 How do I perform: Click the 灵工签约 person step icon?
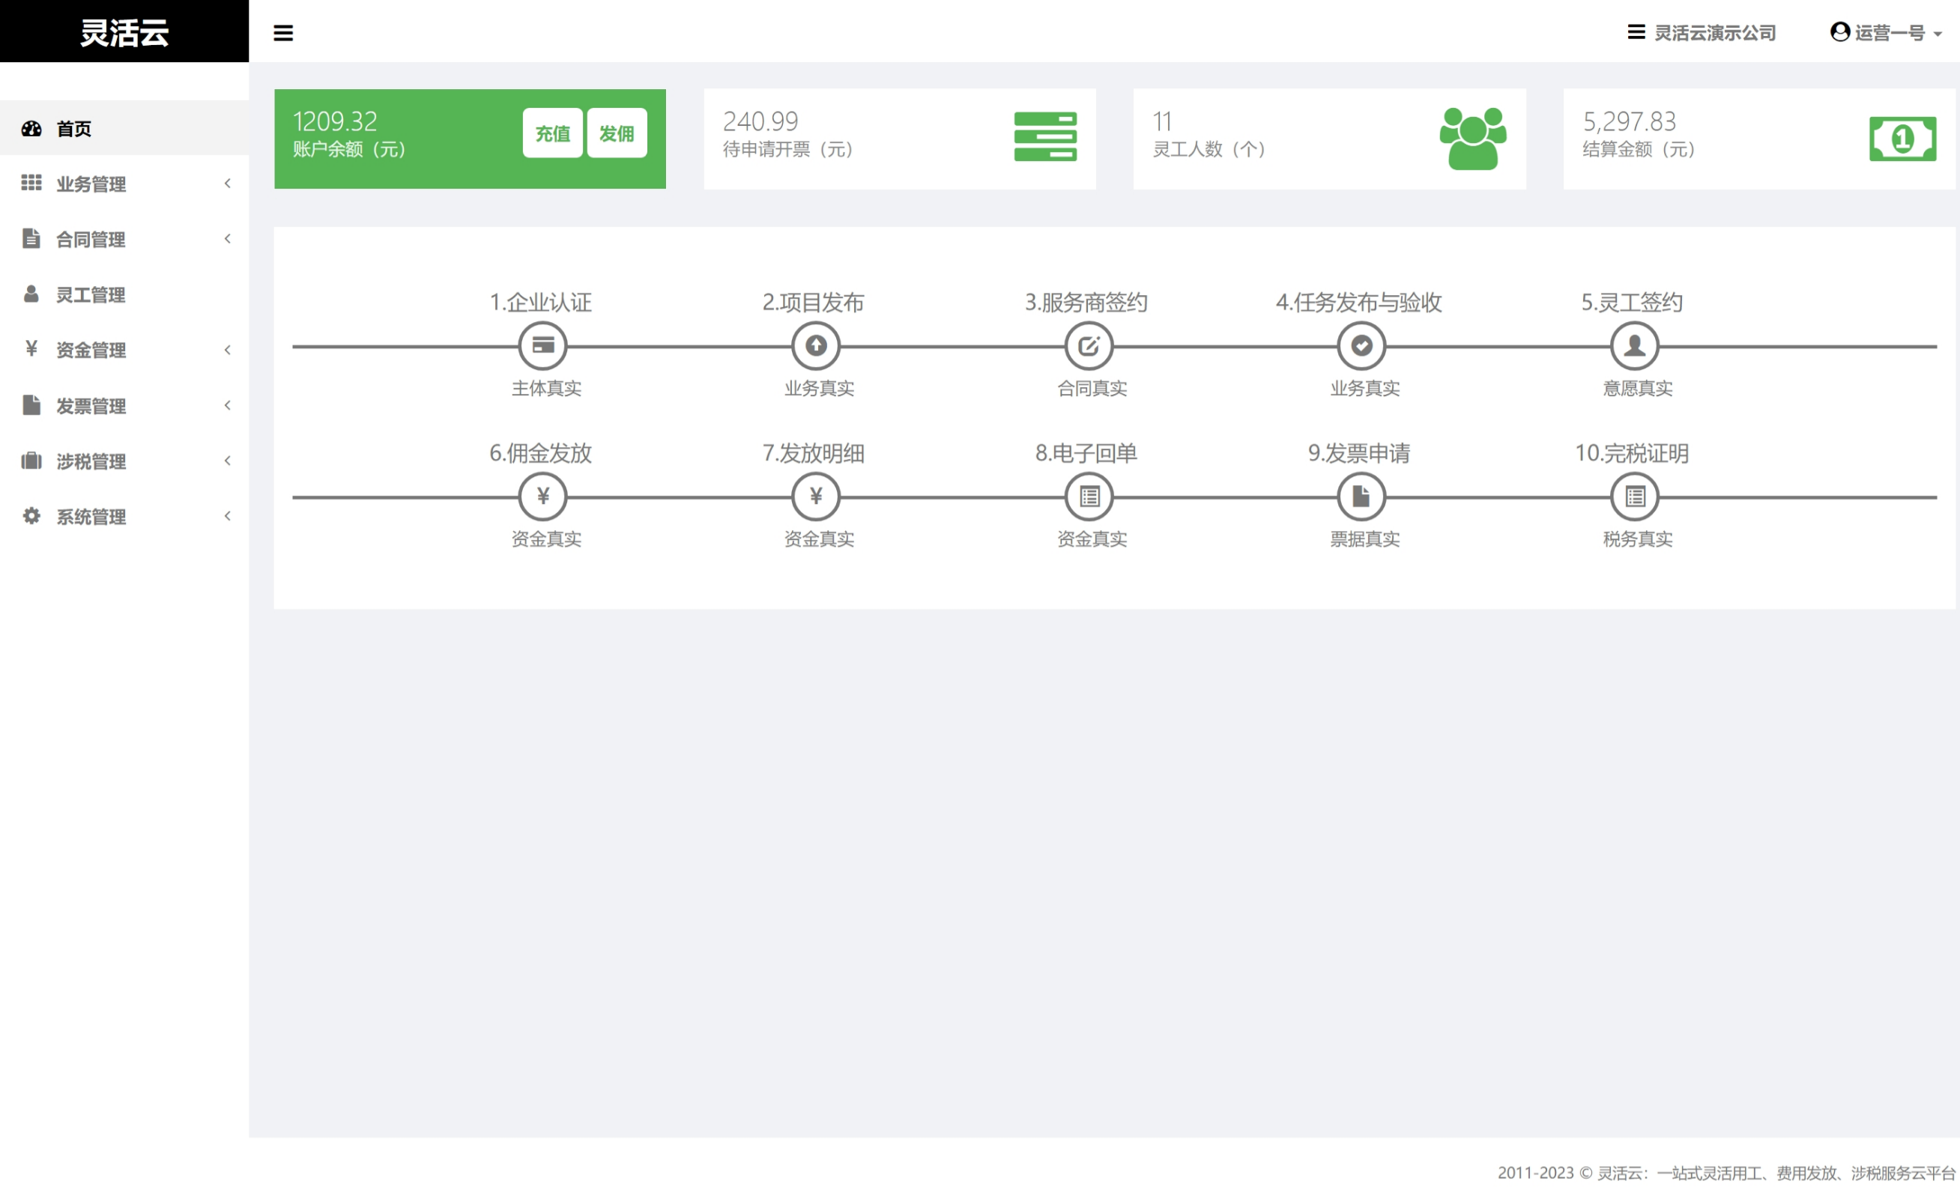pyautogui.click(x=1634, y=346)
